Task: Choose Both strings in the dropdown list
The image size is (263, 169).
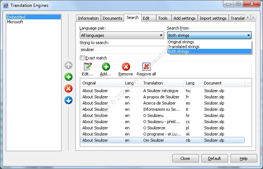Action: pos(209,51)
